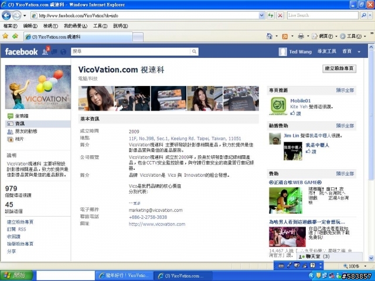Open Facebook messages icon
Viewport: 375px width, 281px height.
coord(54,52)
